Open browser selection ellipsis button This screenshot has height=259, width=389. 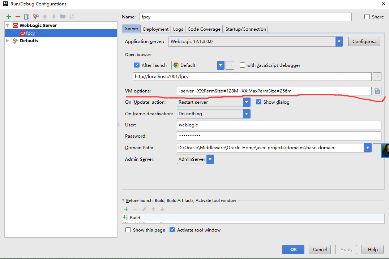tap(230, 65)
